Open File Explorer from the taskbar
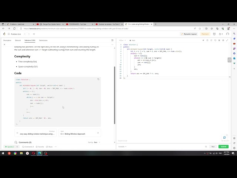This screenshot has height=178, width=237. (21, 153)
